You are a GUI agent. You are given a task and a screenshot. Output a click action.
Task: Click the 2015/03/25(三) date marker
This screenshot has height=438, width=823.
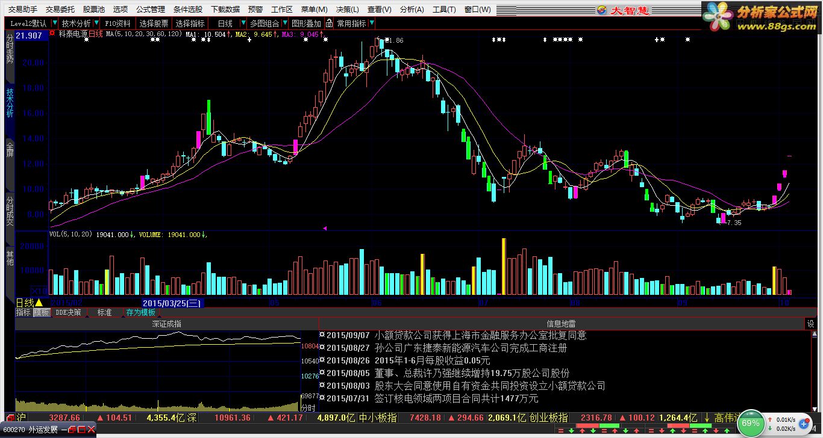172,302
